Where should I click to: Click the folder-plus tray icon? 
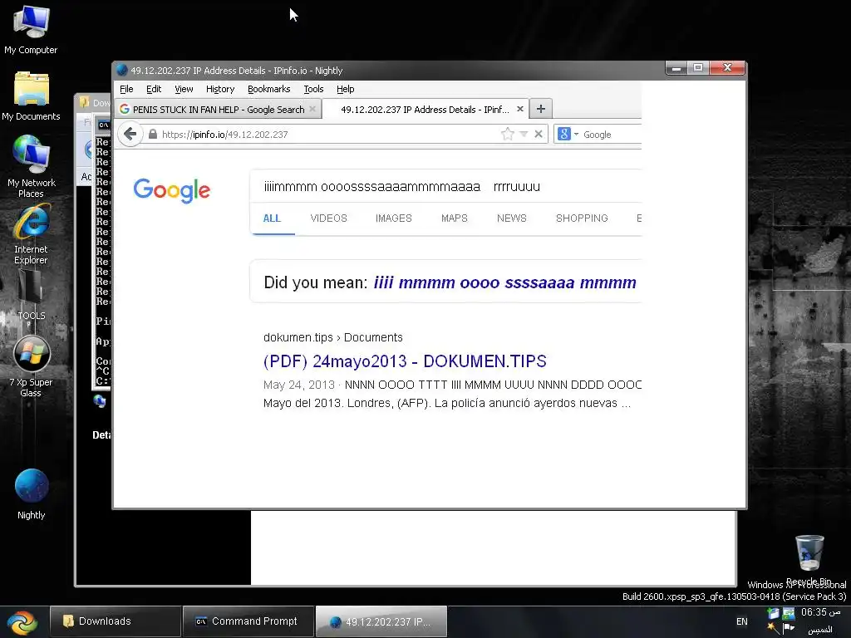pyautogui.click(x=773, y=614)
